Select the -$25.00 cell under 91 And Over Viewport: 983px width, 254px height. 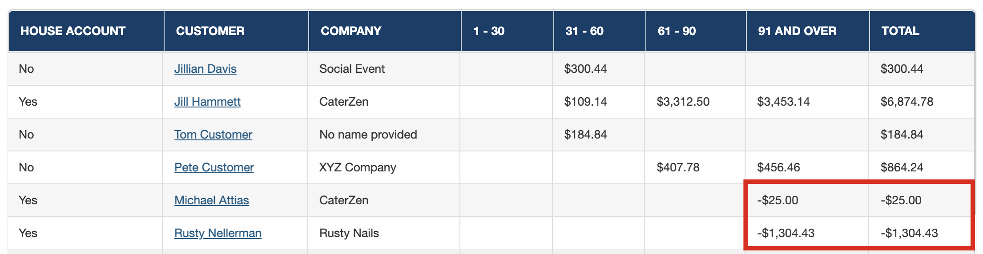point(778,200)
